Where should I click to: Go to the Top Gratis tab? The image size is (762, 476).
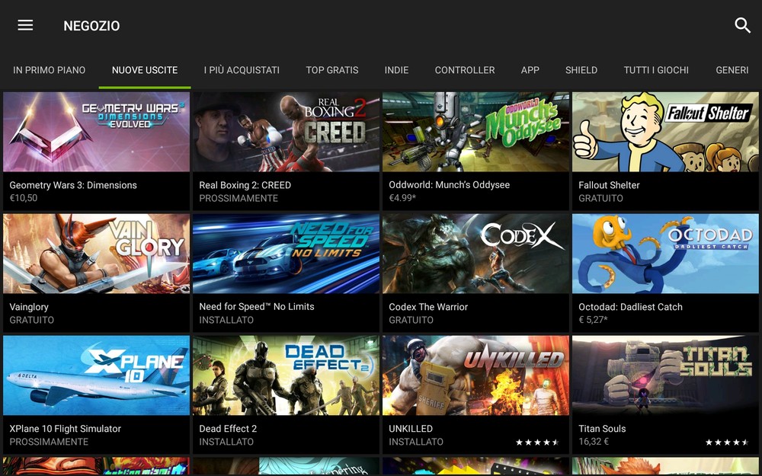[x=332, y=70]
